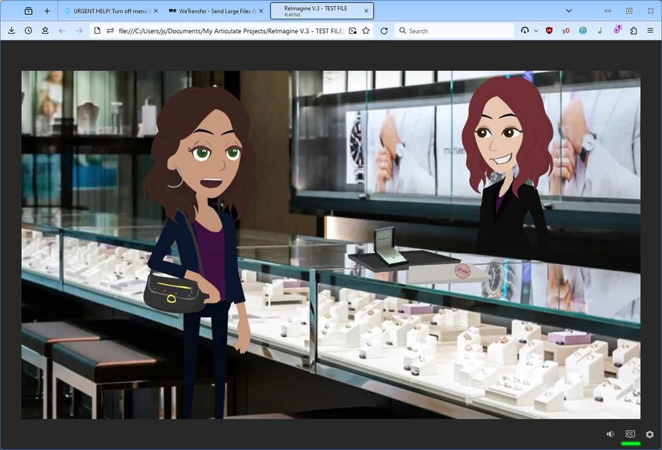Open a new tab with plus button
Image resolution: width=662 pixels, height=450 pixels.
click(46, 11)
